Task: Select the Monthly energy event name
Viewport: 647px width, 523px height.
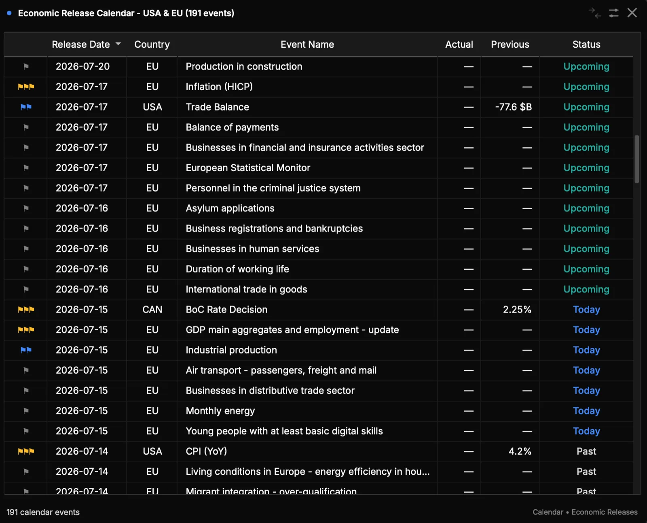Action: pos(220,411)
